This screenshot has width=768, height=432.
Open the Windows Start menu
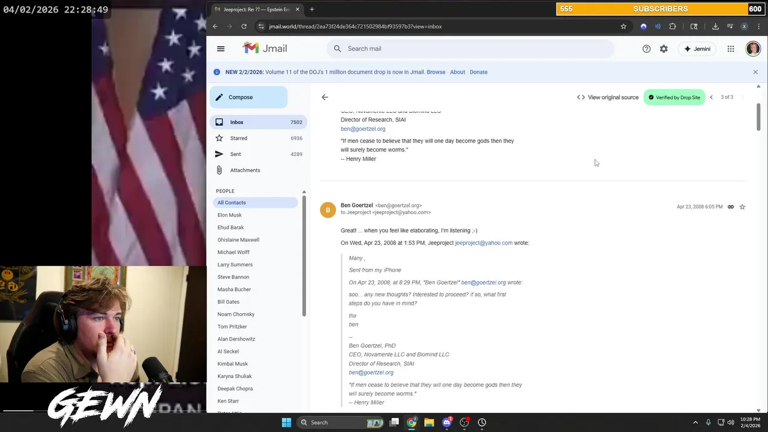286,422
